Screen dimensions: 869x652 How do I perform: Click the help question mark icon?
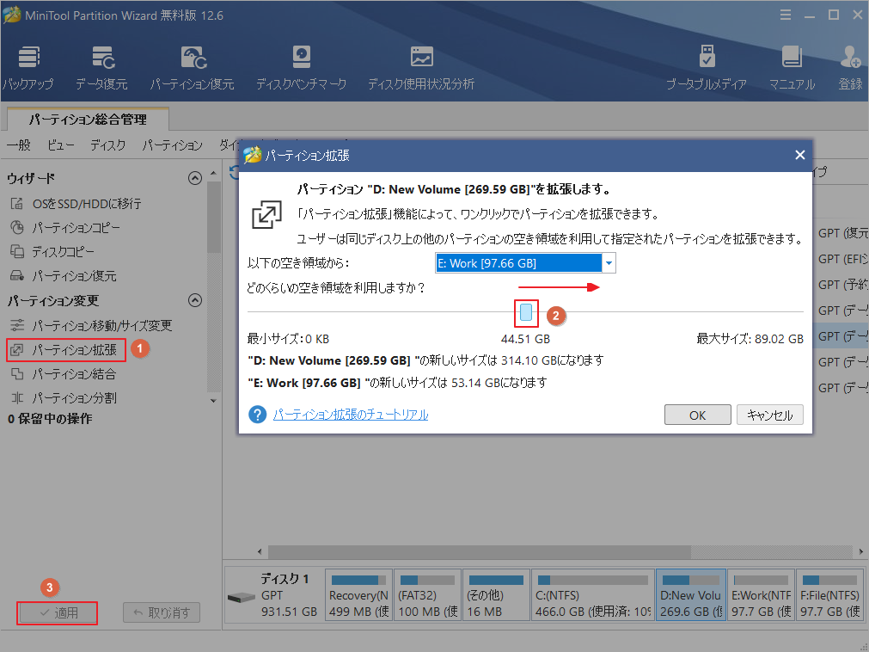click(257, 414)
